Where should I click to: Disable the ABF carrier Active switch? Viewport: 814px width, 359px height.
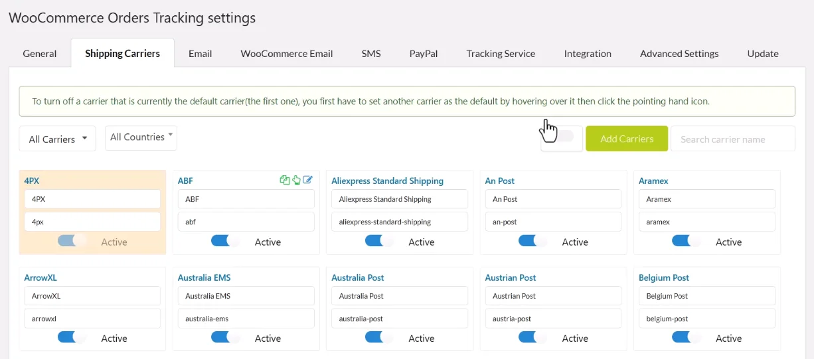point(225,242)
